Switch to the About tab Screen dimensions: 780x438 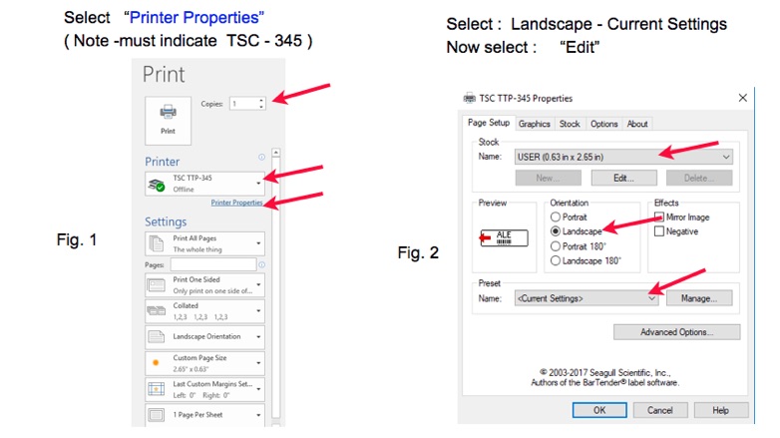tap(637, 124)
